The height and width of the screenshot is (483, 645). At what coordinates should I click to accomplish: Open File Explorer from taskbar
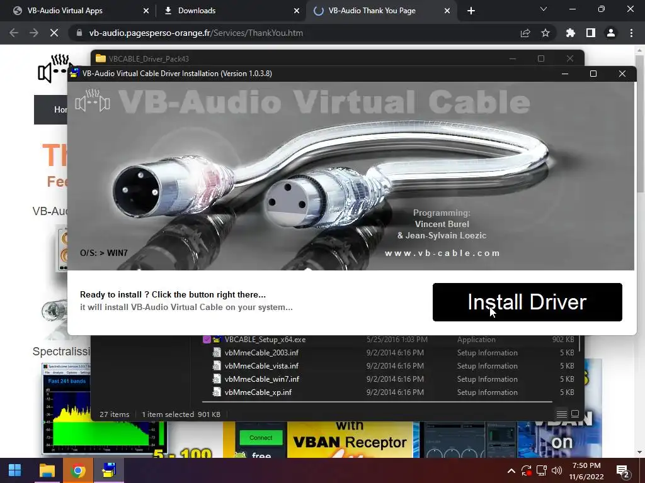click(x=47, y=470)
